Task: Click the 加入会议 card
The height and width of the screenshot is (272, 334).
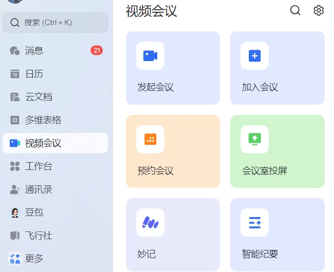Action: click(277, 68)
